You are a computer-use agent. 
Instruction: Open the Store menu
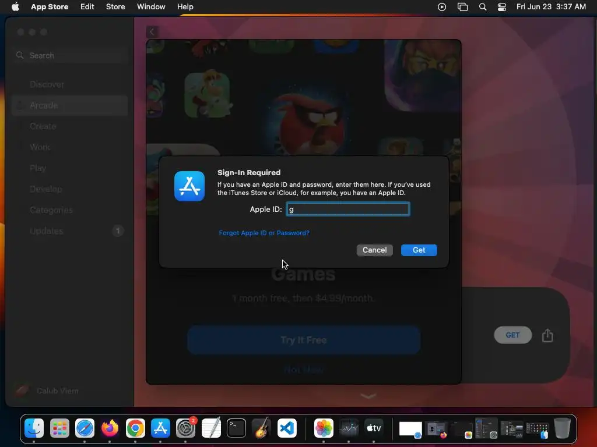click(115, 7)
